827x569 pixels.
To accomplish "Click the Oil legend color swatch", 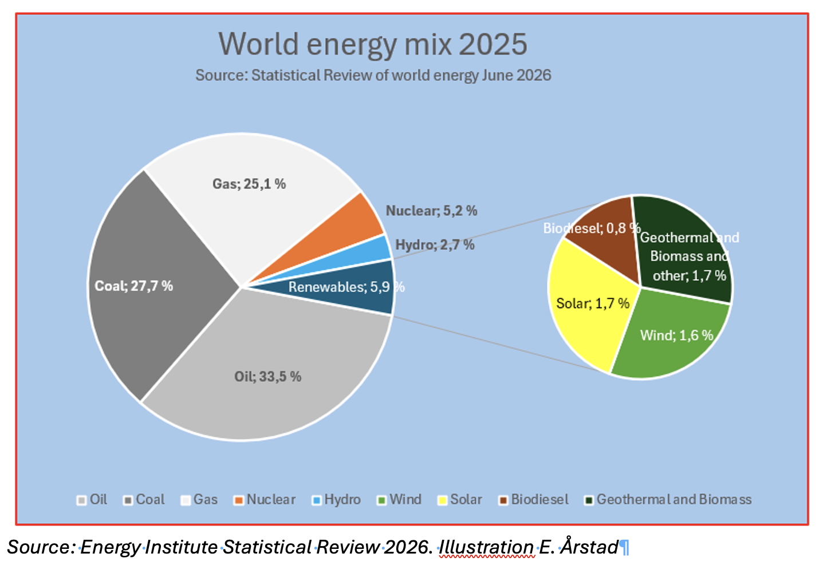I will click(x=82, y=500).
